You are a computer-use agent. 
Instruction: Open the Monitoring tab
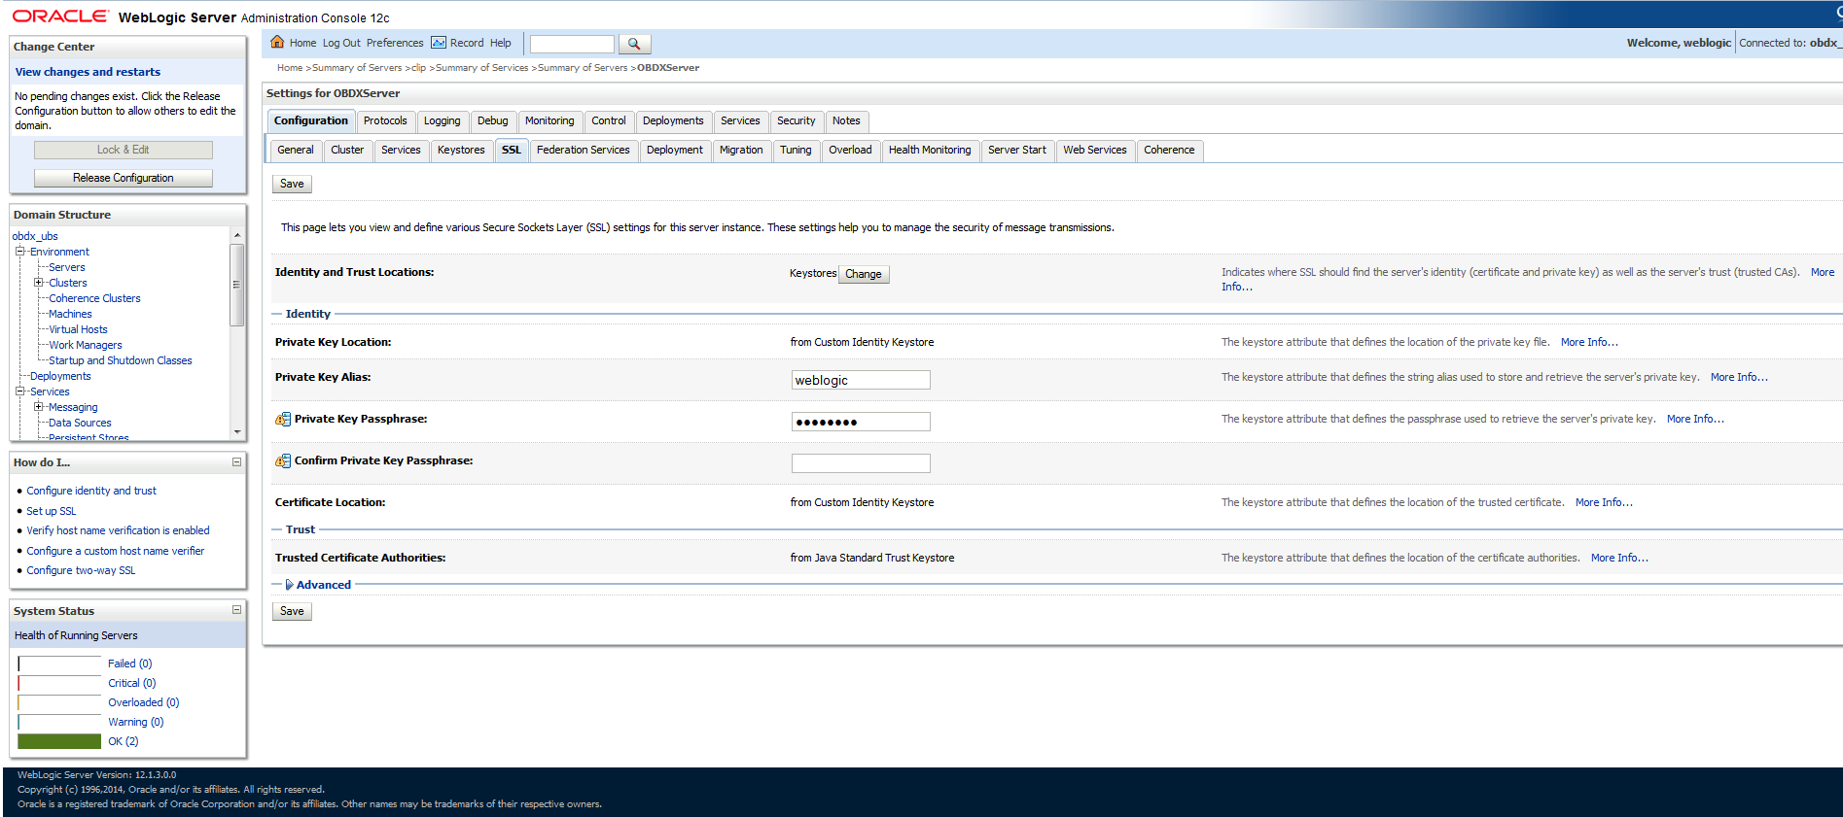(x=549, y=121)
